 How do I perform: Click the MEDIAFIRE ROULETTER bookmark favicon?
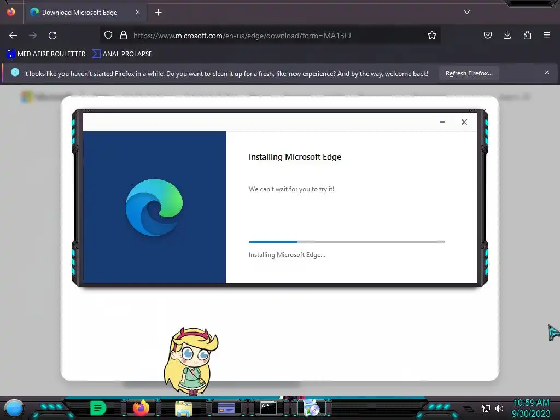pos(11,54)
